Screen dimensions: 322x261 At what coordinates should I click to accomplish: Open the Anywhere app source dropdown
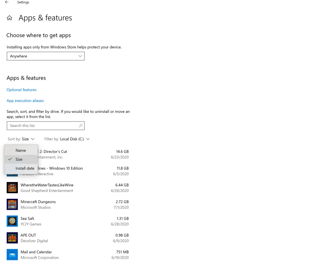click(46, 56)
